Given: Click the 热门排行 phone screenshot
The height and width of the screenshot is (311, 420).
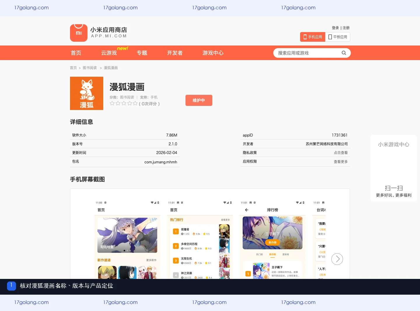Looking at the screenshot, I should (200, 239).
